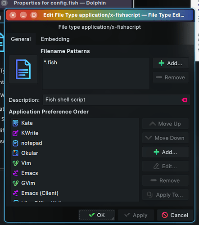The image size is (199, 225).
Task: Select GVim in the preference order list
Action: tap(75, 183)
